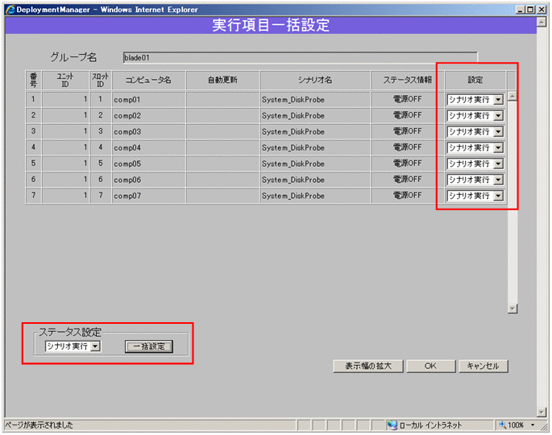552x435 pixels.
Task: Select the comp07 computer name cell
Action: (149, 196)
